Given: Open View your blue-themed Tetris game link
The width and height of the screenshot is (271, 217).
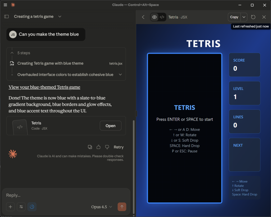Looking at the screenshot, I should (44, 87).
